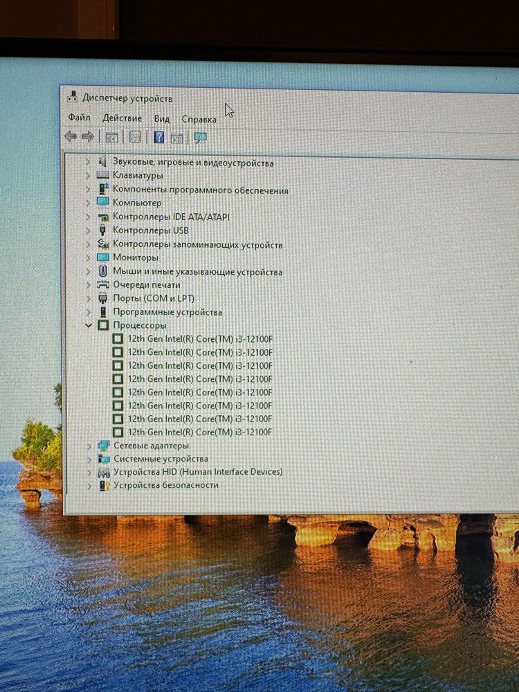Click the monitor icon next to Мониторы
Viewport: 519px width, 692px height.
[103, 257]
